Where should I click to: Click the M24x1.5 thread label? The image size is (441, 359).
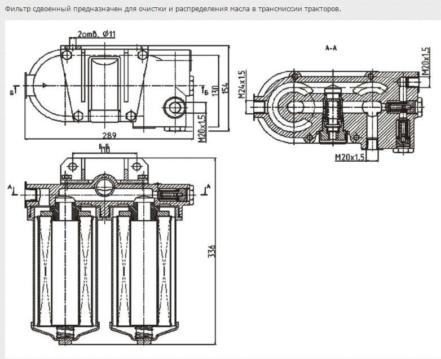coord(242,85)
